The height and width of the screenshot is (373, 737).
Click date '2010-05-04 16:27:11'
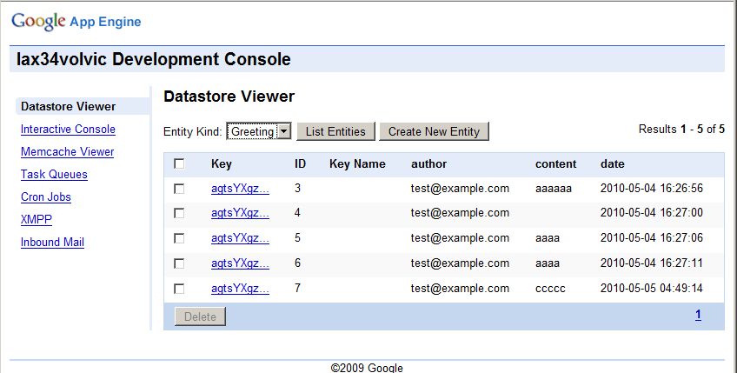[x=652, y=263]
